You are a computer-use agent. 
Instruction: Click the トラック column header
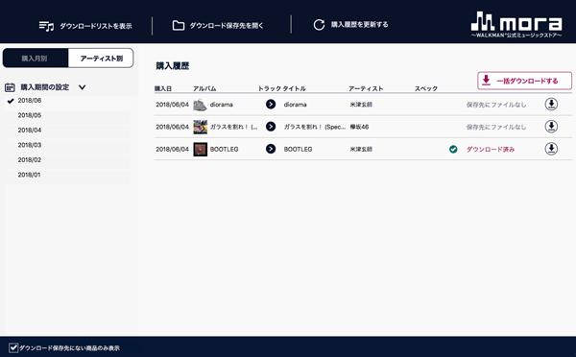(x=269, y=88)
